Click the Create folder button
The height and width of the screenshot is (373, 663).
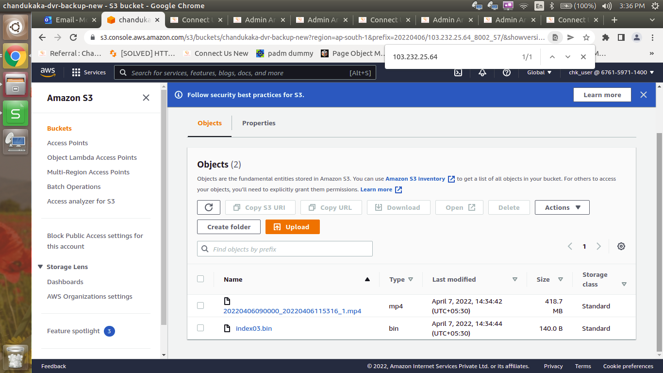click(229, 227)
